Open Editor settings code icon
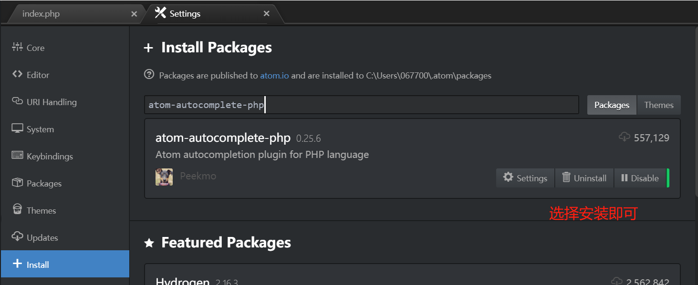Screen dimensions: 698x285 (17, 74)
